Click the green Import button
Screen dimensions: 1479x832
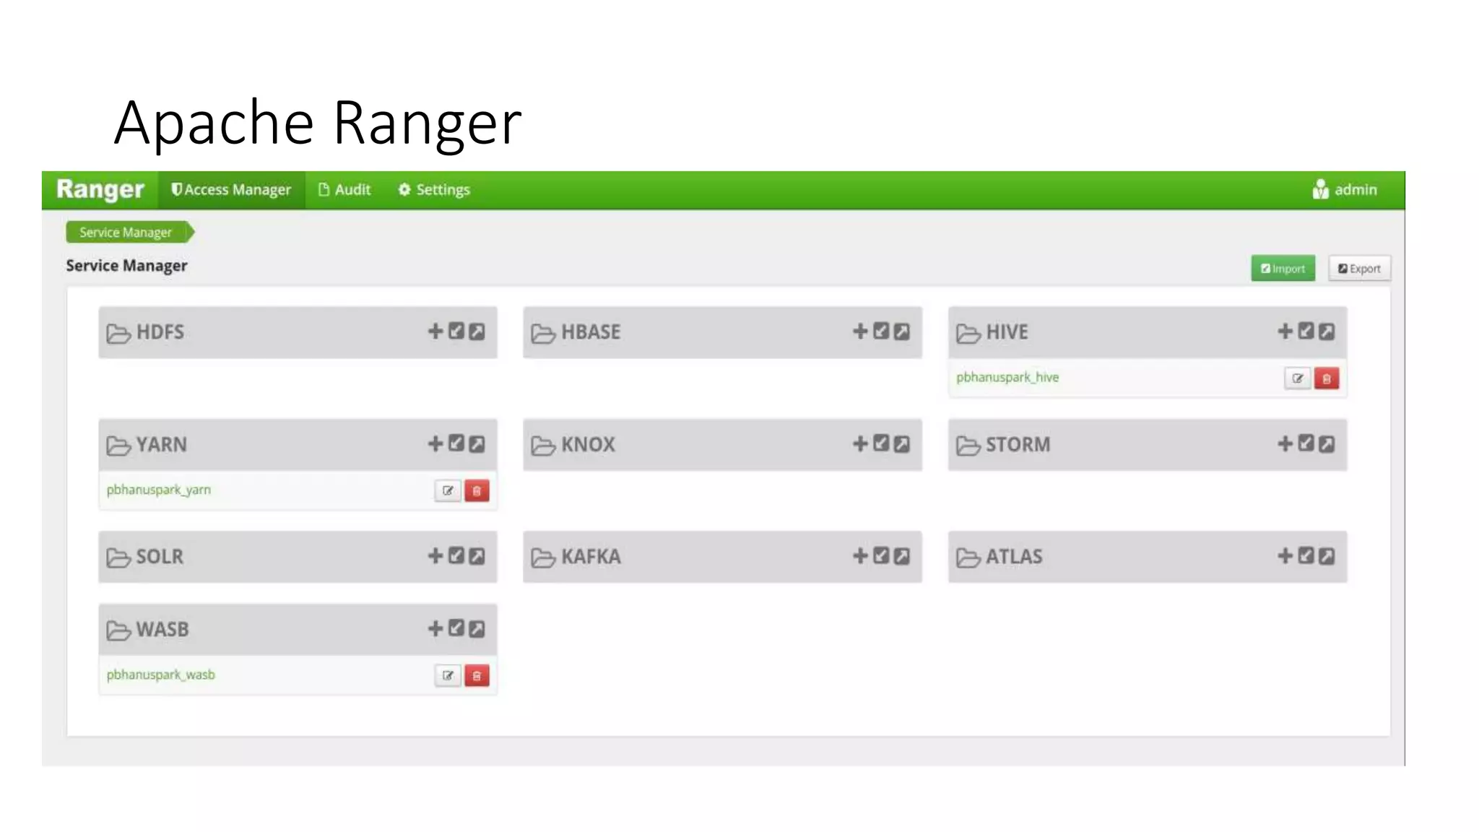coord(1283,269)
